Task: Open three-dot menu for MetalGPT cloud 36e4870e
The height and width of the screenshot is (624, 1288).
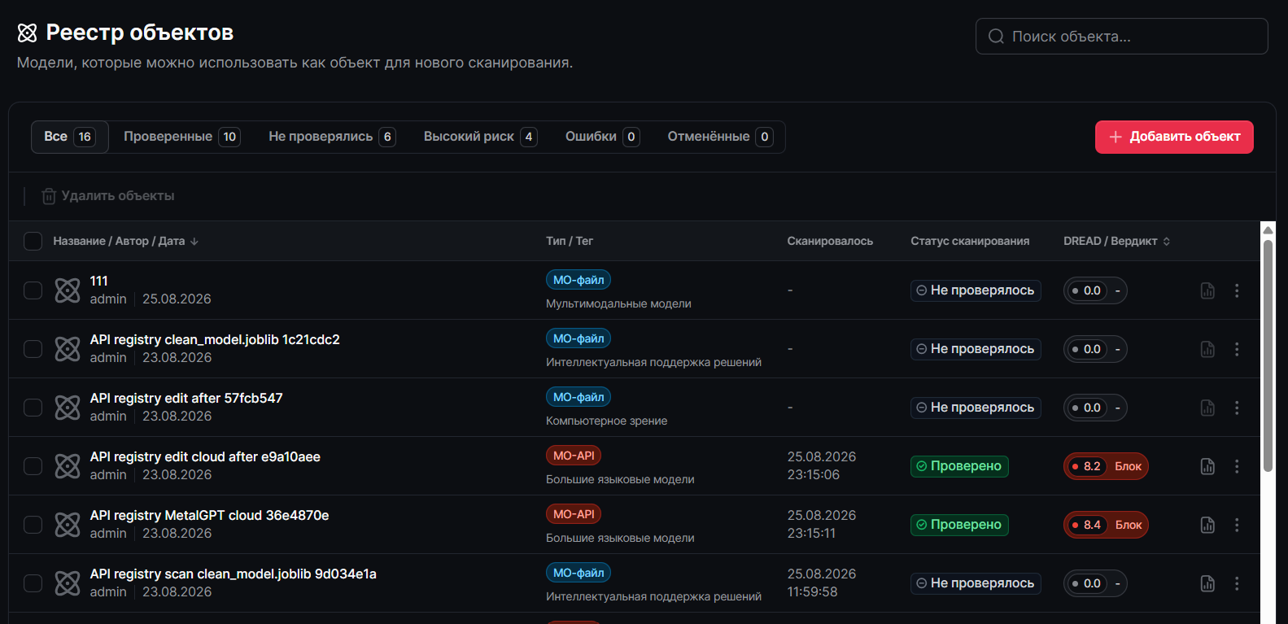Action: coord(1237,525)
